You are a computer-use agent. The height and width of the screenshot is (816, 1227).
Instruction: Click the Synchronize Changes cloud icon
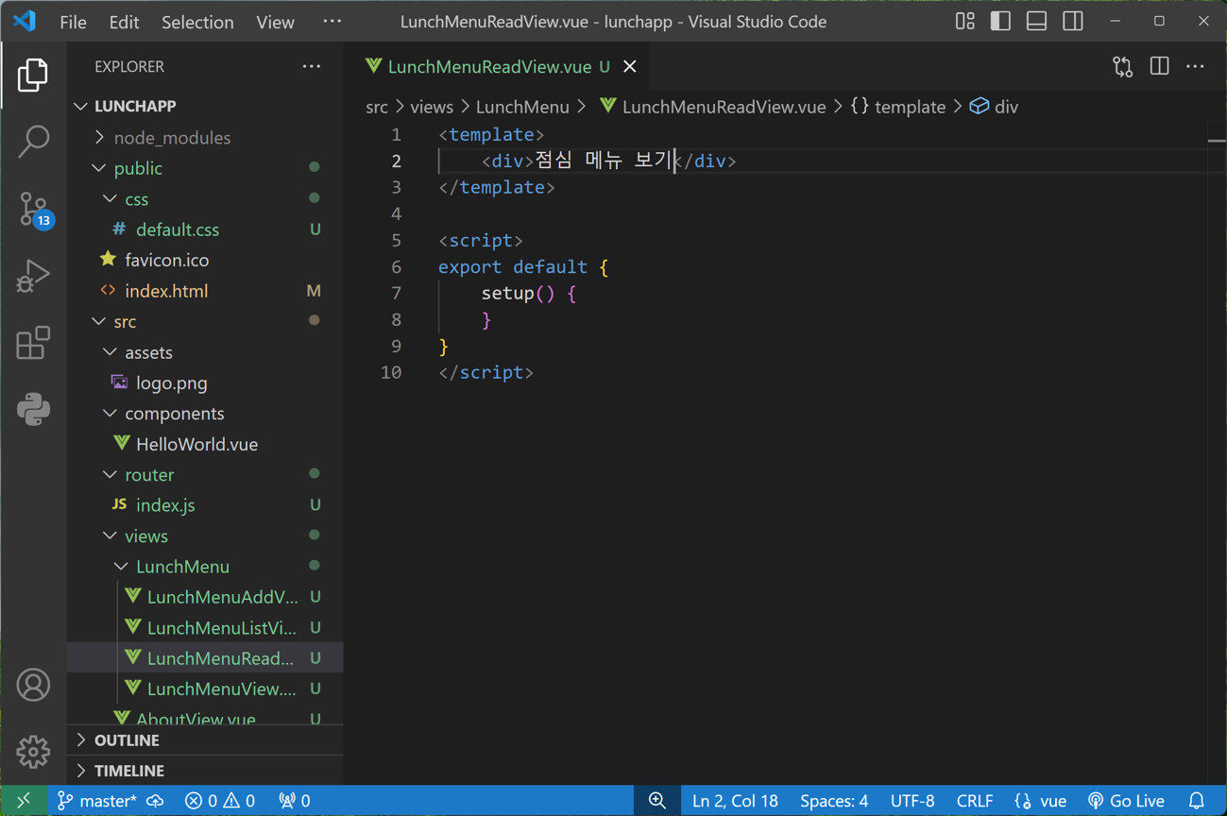point(156,801)
